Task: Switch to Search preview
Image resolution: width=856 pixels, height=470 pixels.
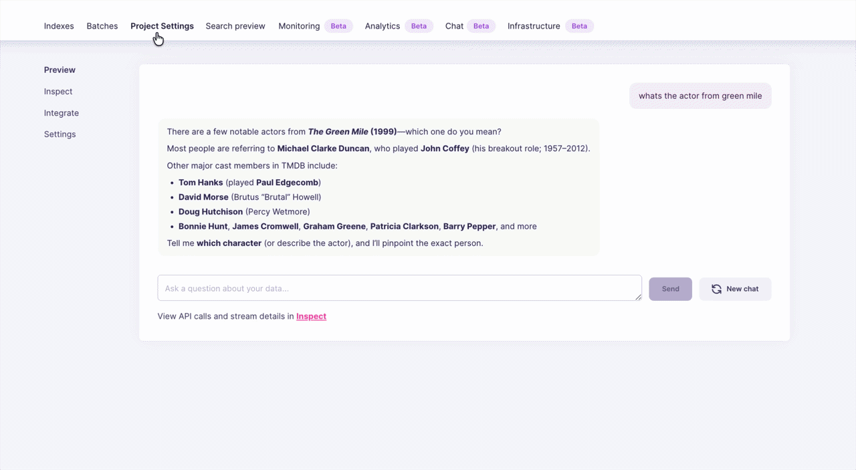Action: (235, 26)
